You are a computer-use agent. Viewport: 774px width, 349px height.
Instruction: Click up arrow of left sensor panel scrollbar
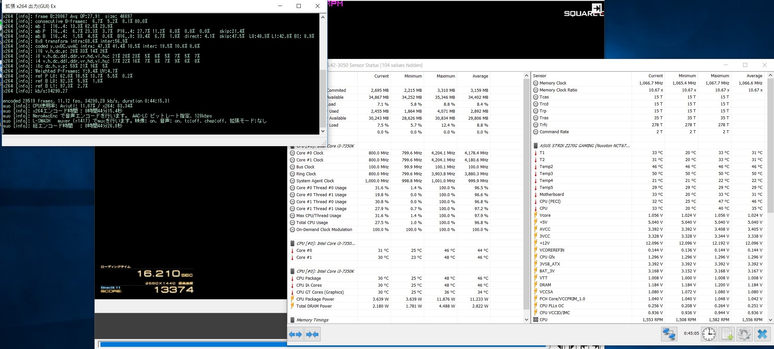click(526, 76)
